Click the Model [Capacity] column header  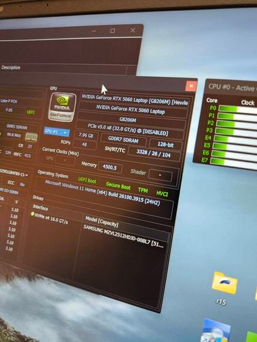tap(102, 221)
